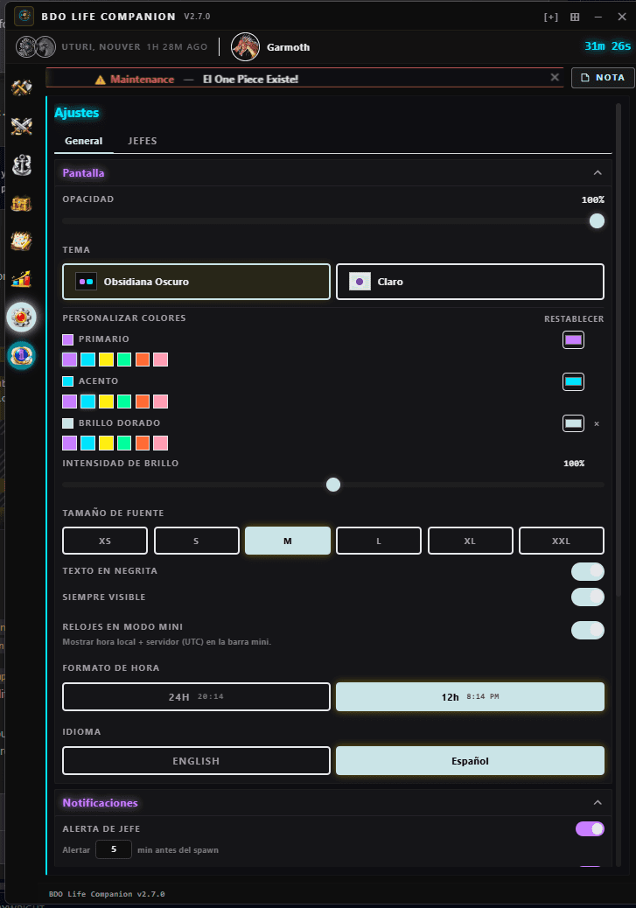Image resolution: width=636 pixels, height=908 pixels.
Task: Toggle Relojes en Modo Mini switch
Action: pyautogui.click(x=587, y=630)
